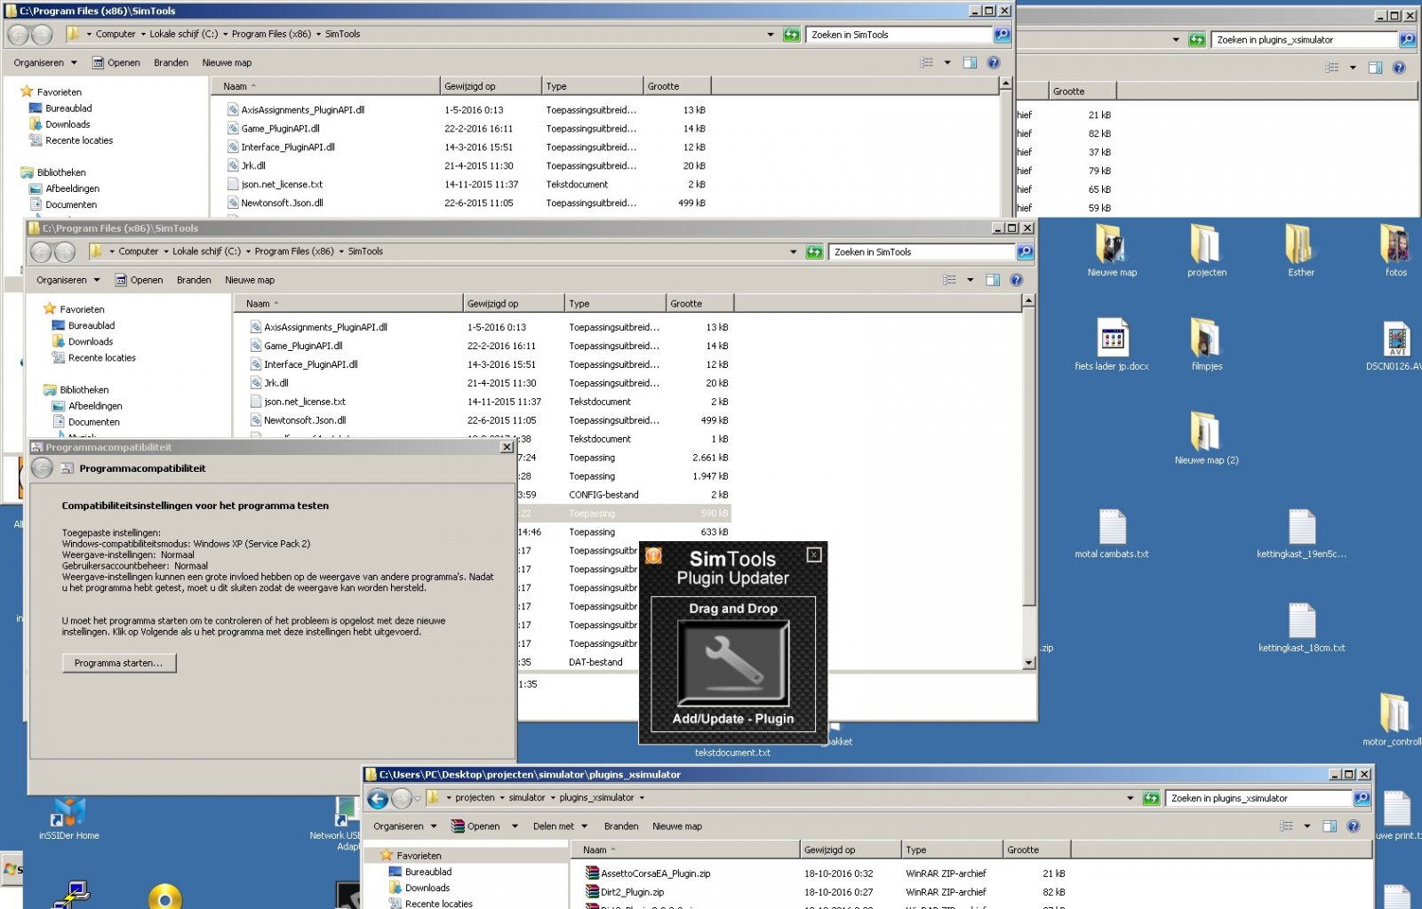The image size is (1422, 909).
Task: Open Bureaublad in middle SimTools sidebar
Action: [91, 326]
